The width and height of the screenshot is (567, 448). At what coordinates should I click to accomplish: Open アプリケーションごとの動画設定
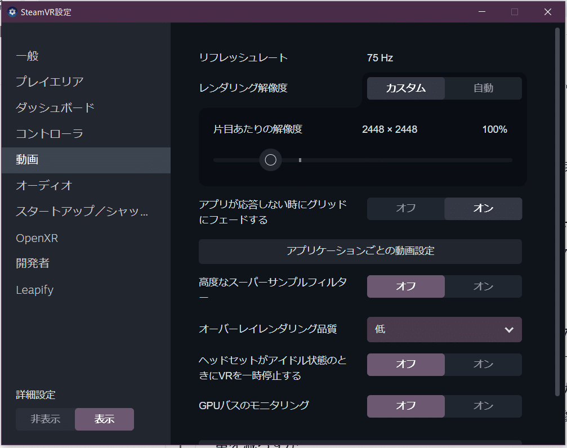click(360, 252)
